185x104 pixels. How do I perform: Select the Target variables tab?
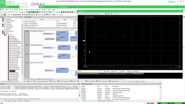[102, 101]
